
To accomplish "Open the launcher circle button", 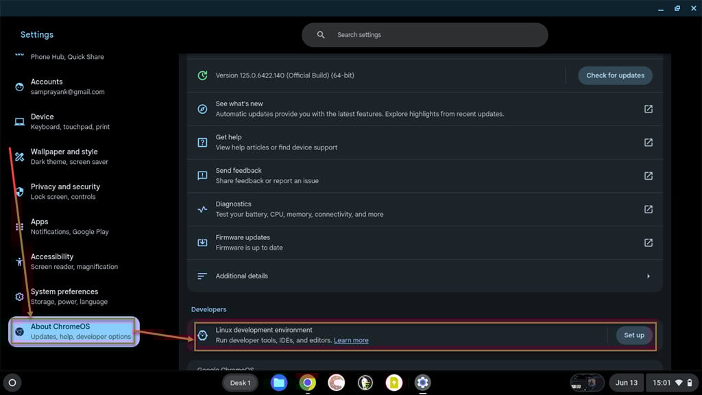I will pyautogui.click(x=12, y=383).
